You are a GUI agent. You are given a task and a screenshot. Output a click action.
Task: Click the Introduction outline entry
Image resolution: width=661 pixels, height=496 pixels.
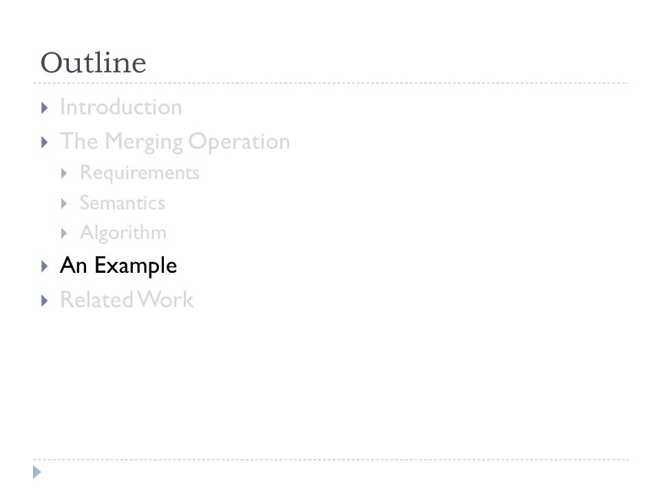121,107
